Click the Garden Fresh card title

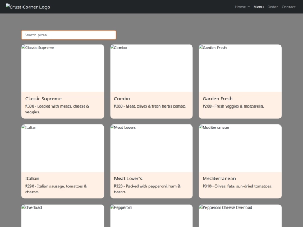click(218, 99)
